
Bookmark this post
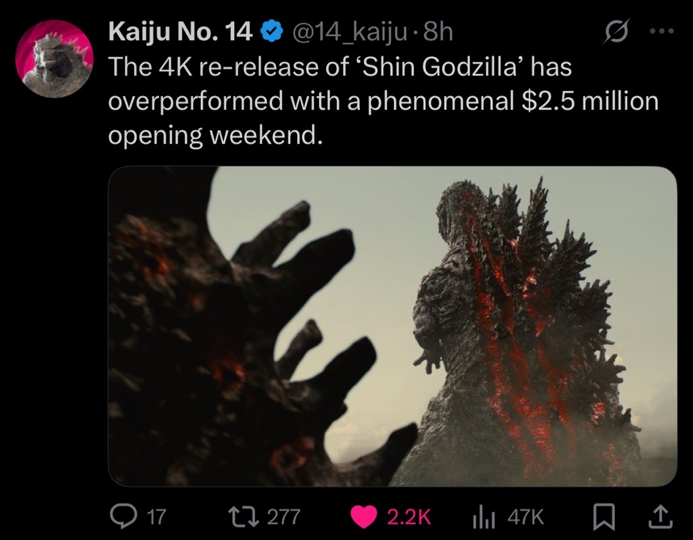(x=604, y=518)
